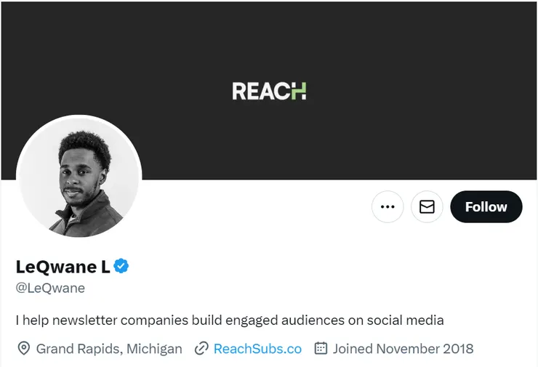
Task: Follow the LeQwane L account
Action: (x=486, y=207)
